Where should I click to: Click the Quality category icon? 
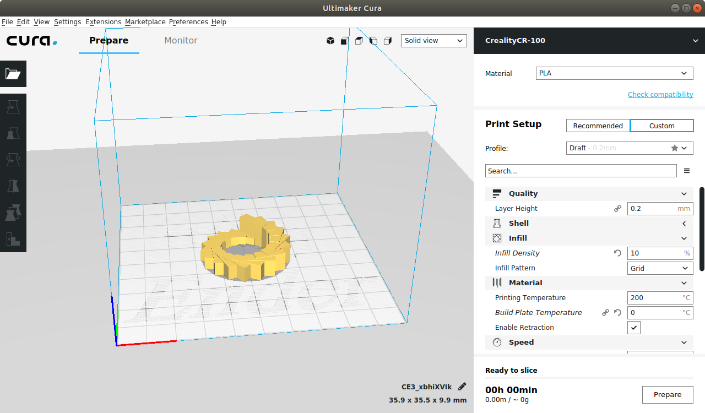pyautogui.click(x=497, y=194)
